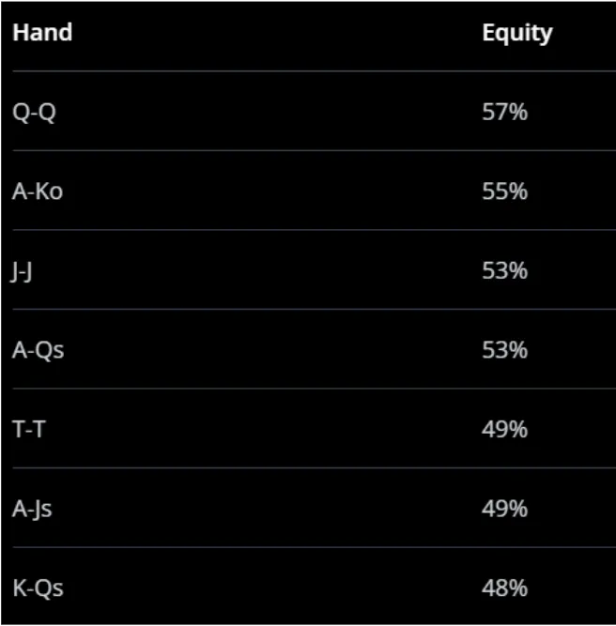Click the 53% equity in the J-J row
Image resolution: width=616 pixels, height=626 pixels.
coord(504,271)
